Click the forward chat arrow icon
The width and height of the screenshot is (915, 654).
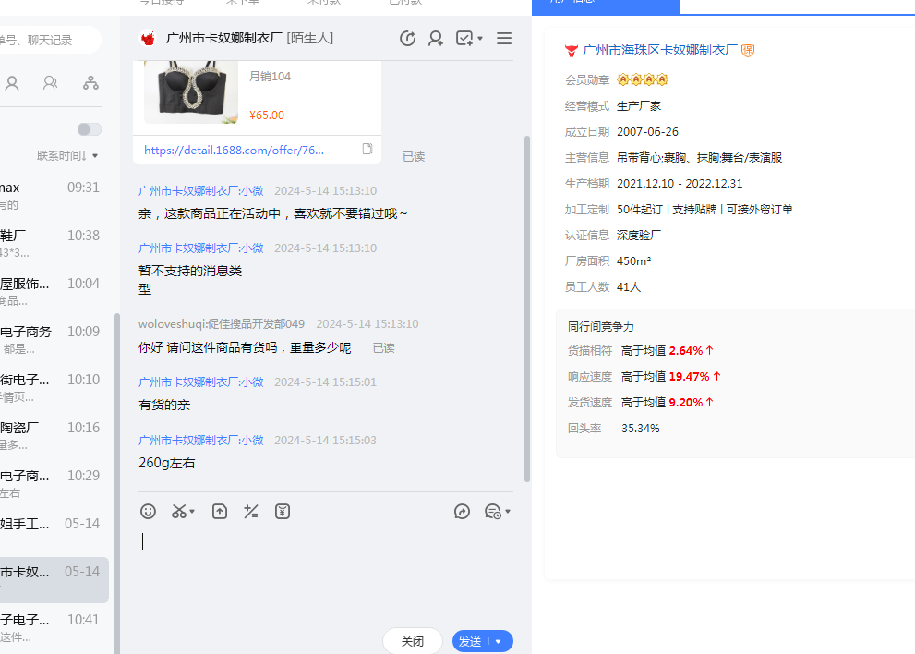point(463,512)
